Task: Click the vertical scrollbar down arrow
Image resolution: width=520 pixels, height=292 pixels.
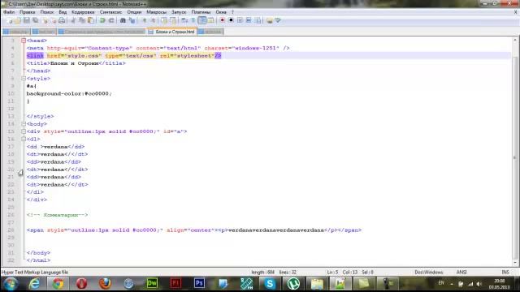Action: tap(515, 263)
